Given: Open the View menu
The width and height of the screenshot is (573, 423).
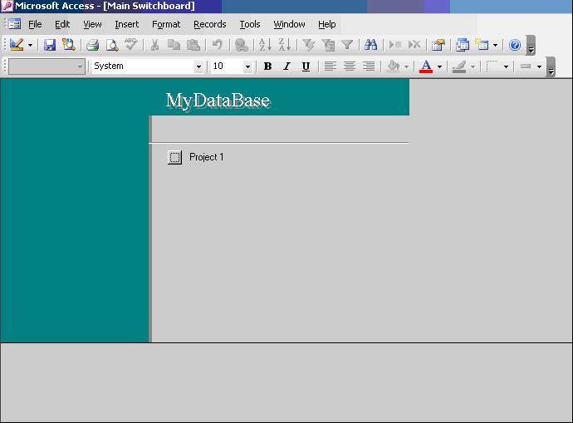Looking at the screenshot, I should 92,24.
